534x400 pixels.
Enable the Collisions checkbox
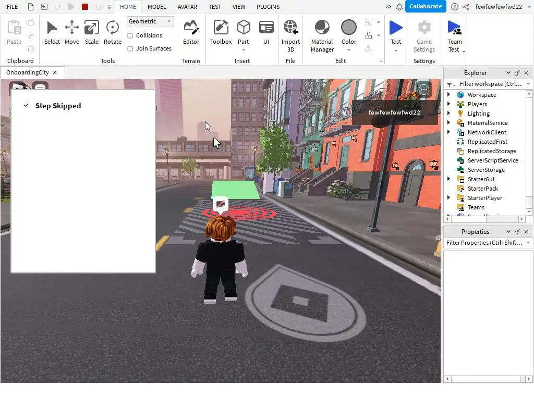pos(130,36)
